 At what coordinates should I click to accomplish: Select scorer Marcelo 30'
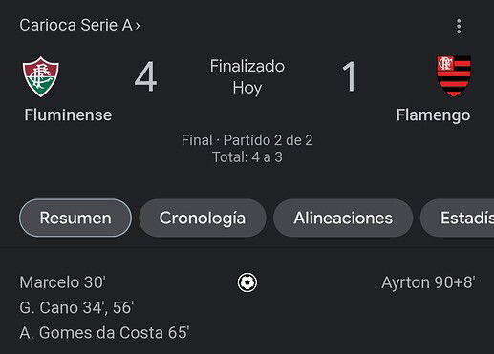(x=63, y=282)
